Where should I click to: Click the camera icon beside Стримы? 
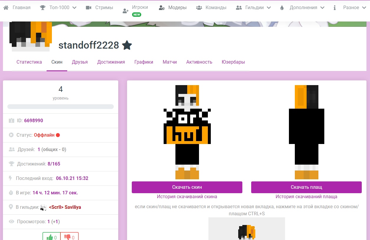point(89,7)
